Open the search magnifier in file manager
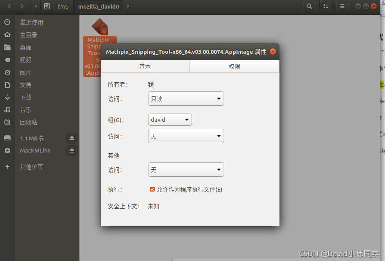This screenshot has width=385, height=261. [x=310, y=6]
